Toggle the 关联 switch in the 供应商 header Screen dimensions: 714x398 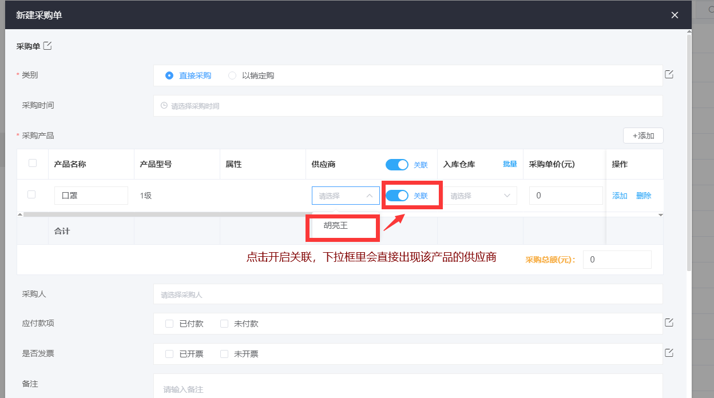coord(397,165)
